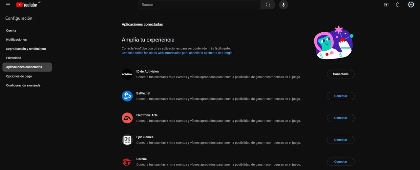Go to the YouTube home logo
This screenshot has height=170, width=420.
pos(27,5)
